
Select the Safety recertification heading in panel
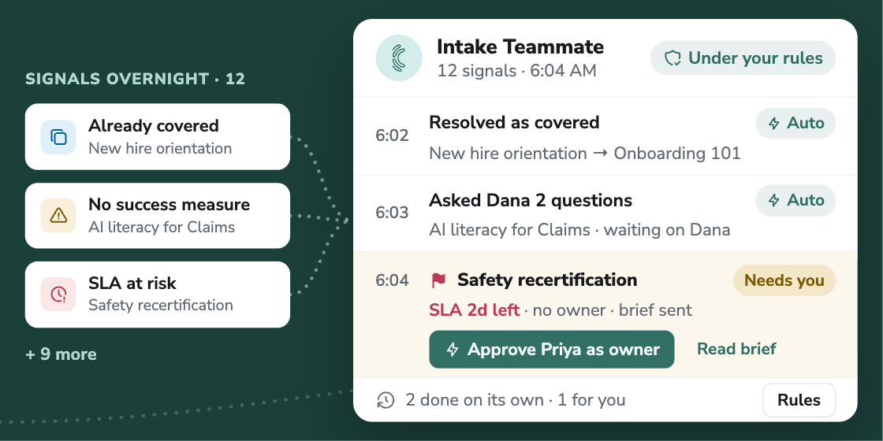(x=547, y=280)
